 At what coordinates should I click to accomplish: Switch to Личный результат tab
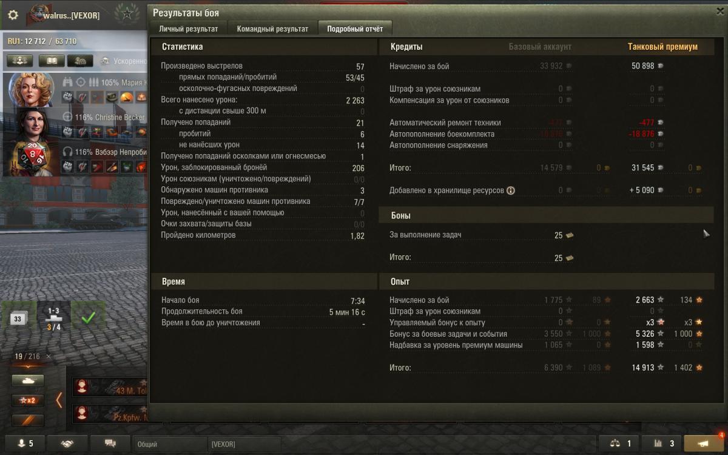tap(189, 29)
